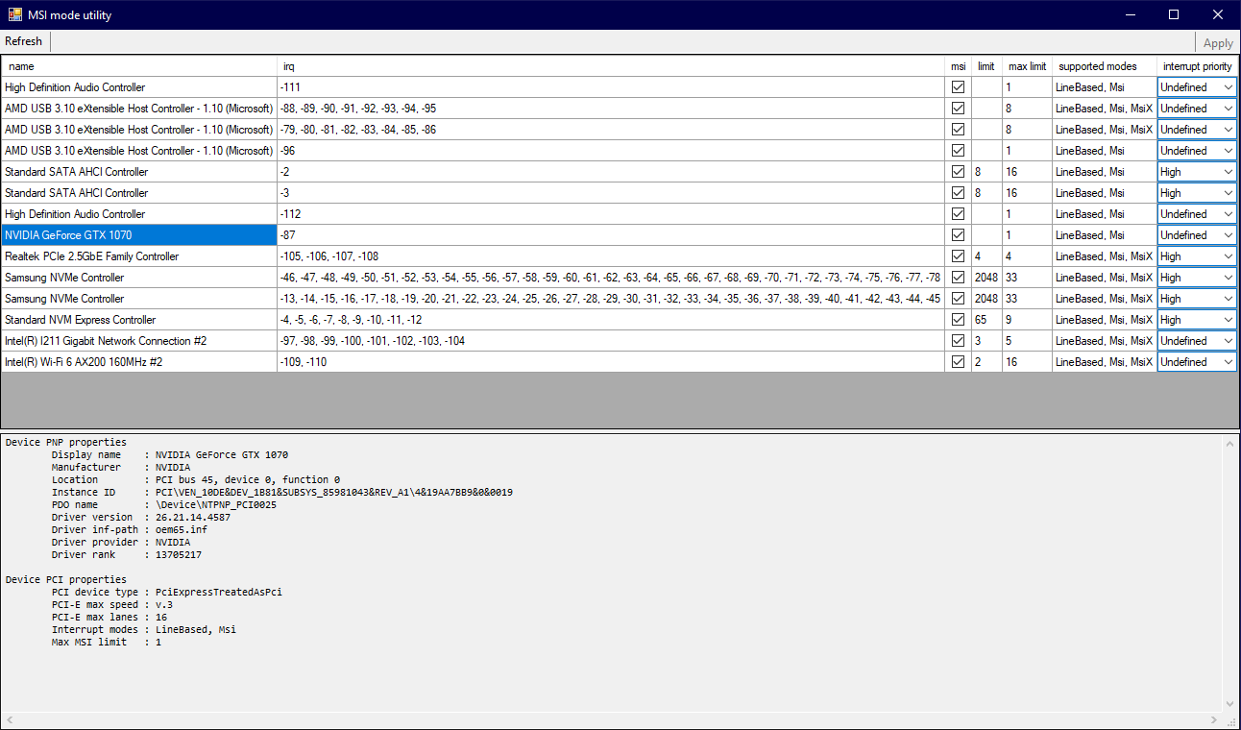Open interrupt priority dropdown for irq -111 audio controller
1241x730 pixels.
[x=1197, y=87]
